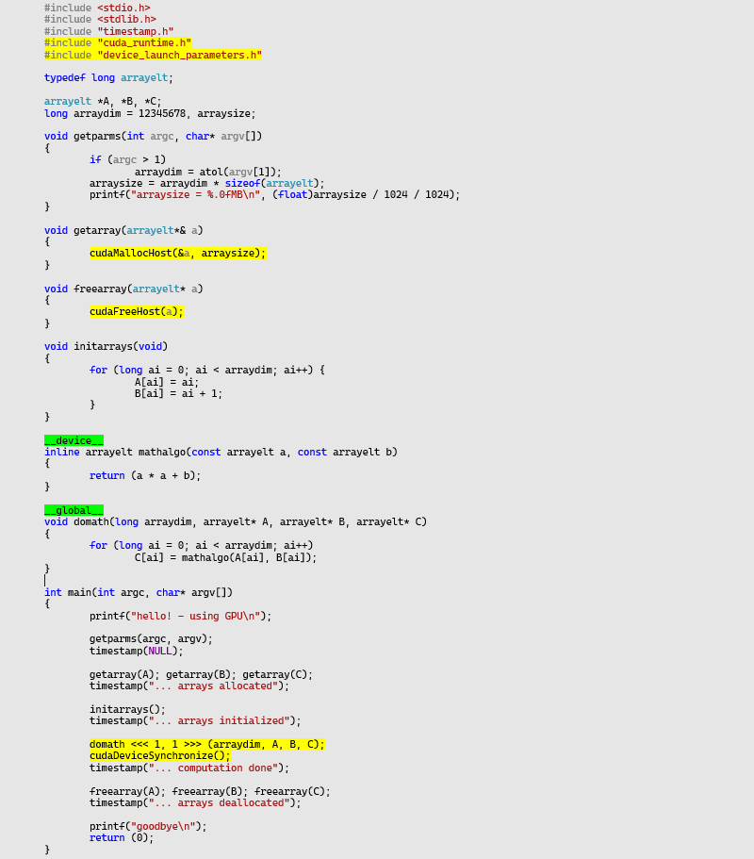754x859 pixels.
Task: Click the for loop line in domath
Action: click(x=202, y=545)
